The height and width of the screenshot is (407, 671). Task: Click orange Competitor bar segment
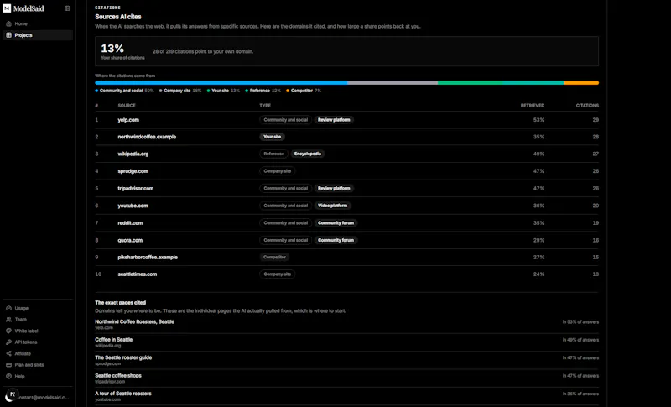click(581, 82)
